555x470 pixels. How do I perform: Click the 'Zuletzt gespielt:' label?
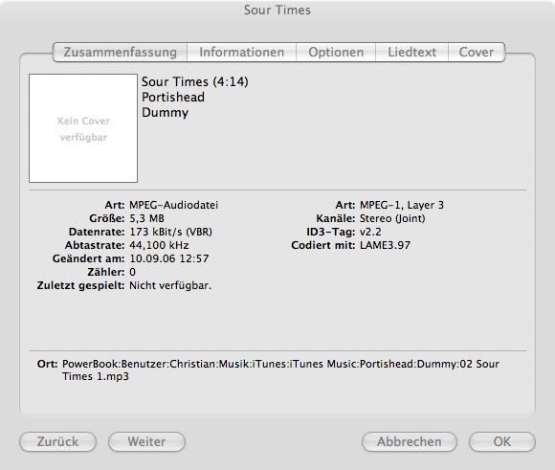[x=80, y=285]
